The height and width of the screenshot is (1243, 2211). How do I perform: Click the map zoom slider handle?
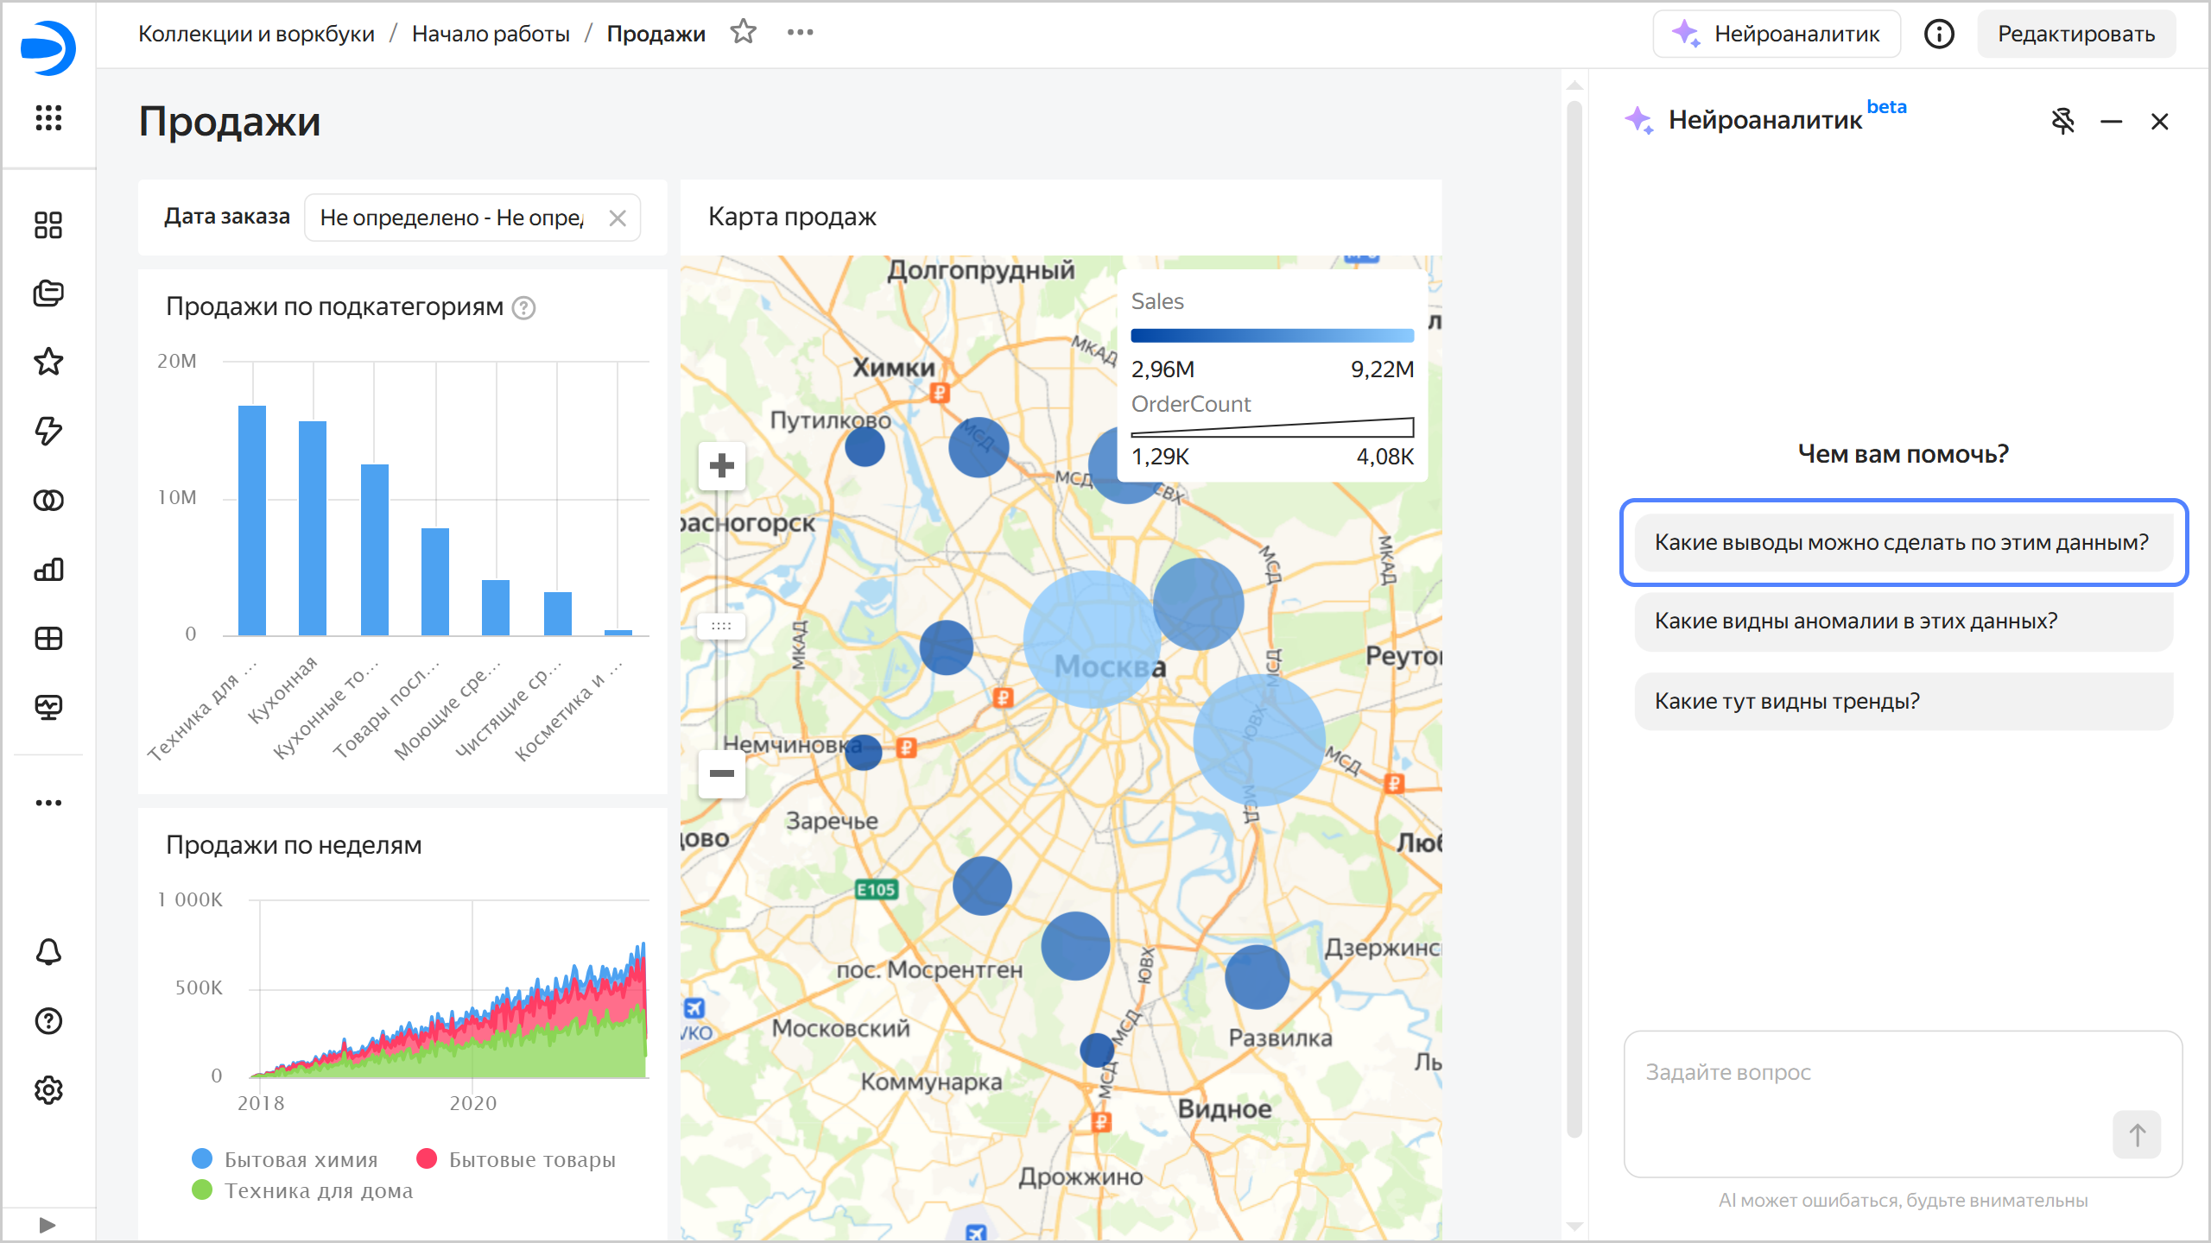[x=721, y=626]
